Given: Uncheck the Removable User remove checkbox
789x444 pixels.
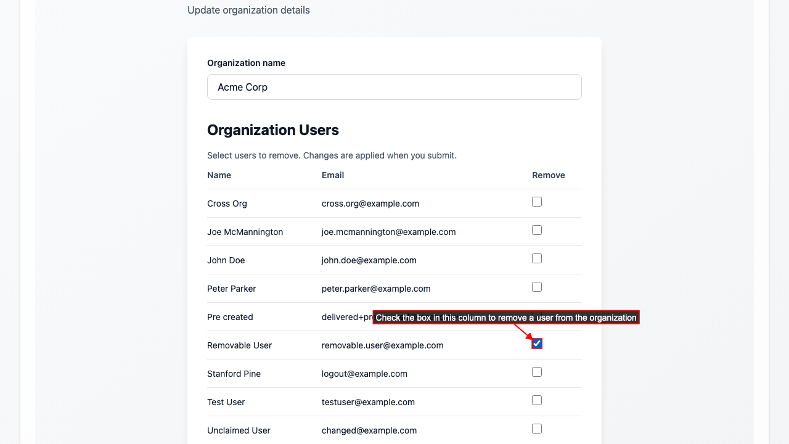Looking at the screenshot, I should point(537,343).
